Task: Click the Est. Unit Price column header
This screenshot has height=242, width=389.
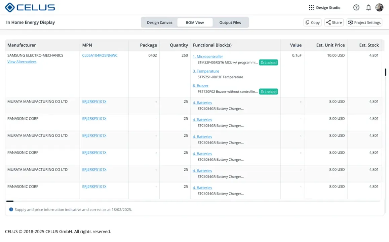Action: tap(330, 45)
